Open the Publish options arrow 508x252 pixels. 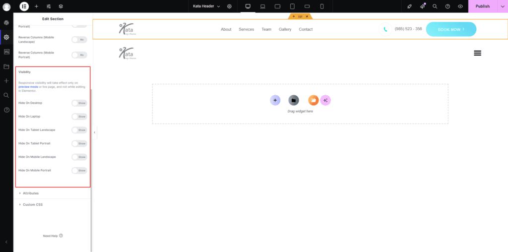coord(503,6)
